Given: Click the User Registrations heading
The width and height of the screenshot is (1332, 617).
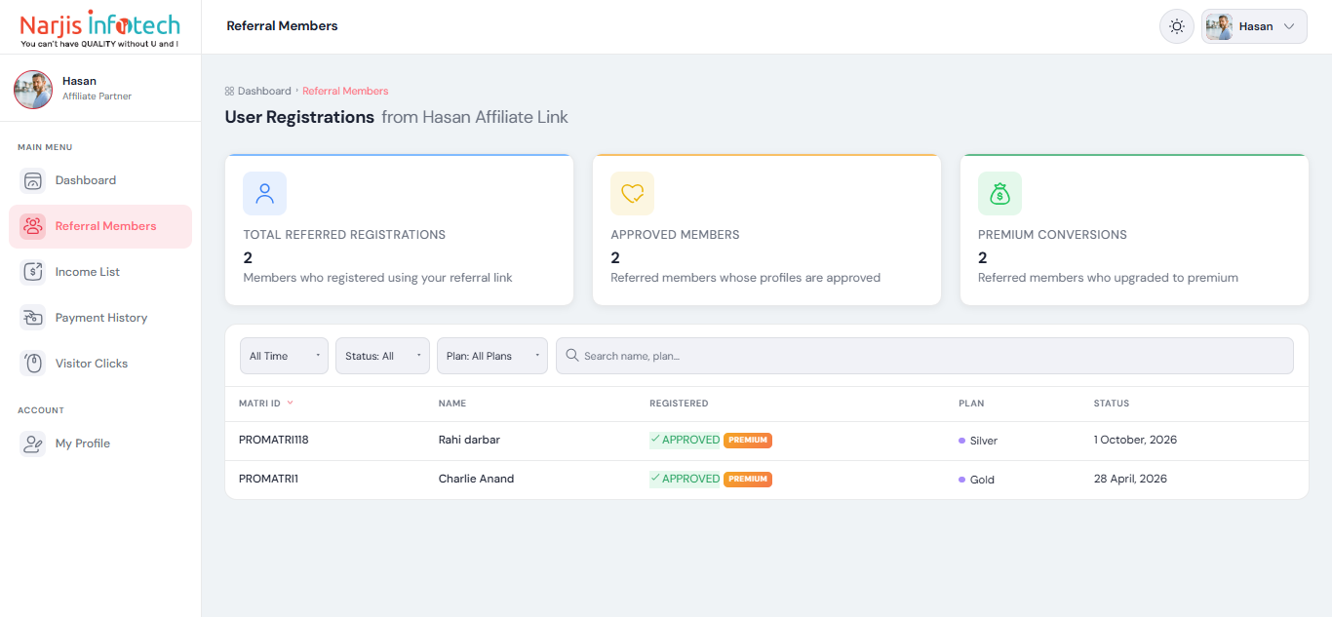Looking at the screenshot, I should pos(299,117).
